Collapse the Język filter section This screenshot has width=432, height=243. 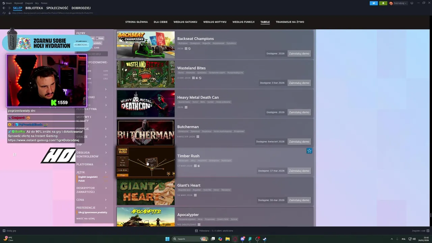(x=91, y=172)
